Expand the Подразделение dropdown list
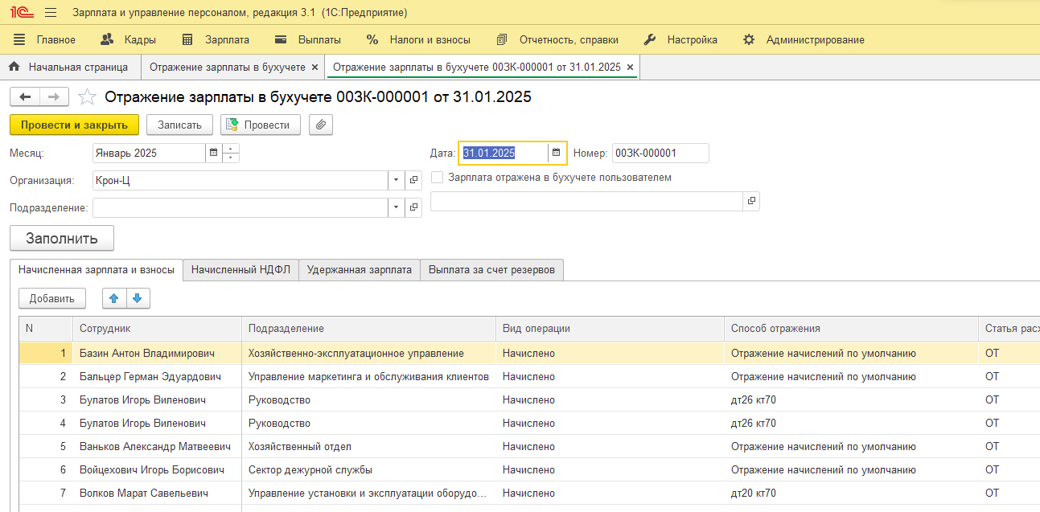1040x512 pixels. pyautogui.click(x=396, y=208)
